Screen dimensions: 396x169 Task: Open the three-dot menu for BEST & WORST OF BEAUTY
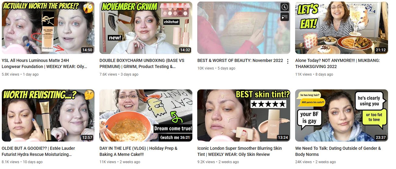pos(287,61)
